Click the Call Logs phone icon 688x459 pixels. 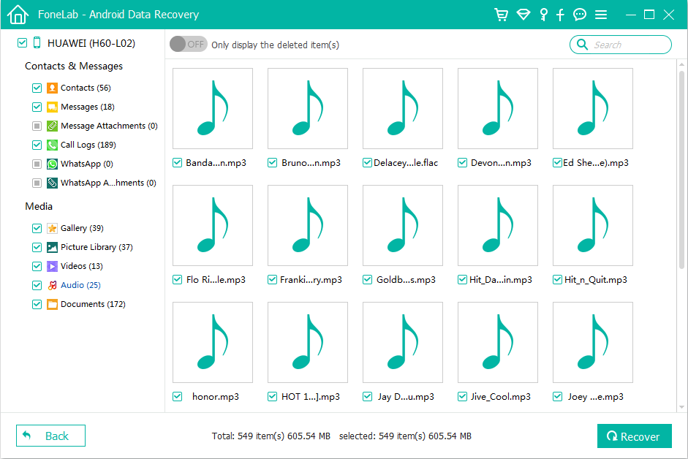[x=52, y=145]
